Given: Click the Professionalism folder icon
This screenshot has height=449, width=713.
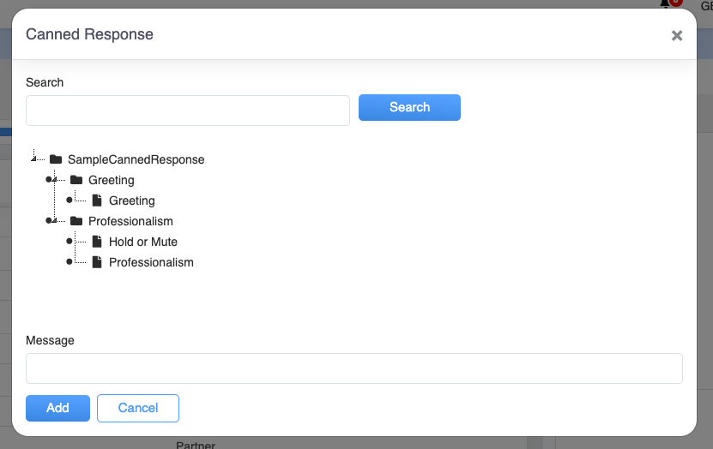Looking at the screenshot, I should tap(76, 221).
